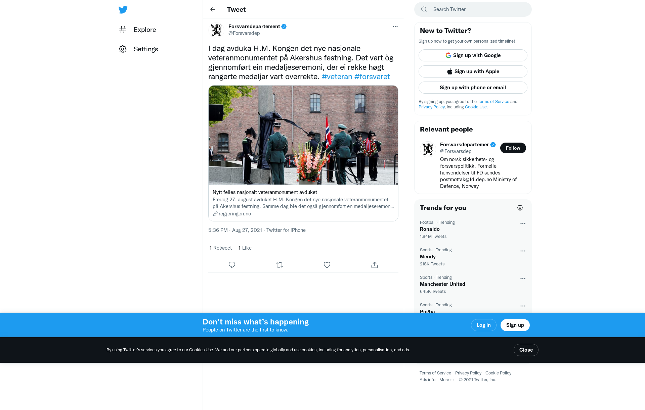Open Trends settings gear icon
Screen dimensions: 645x410
pos(520,208)
